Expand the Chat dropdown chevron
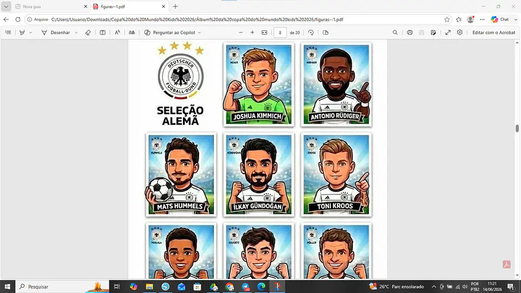Viewport: 521px width, 293px height. (516, 20)
